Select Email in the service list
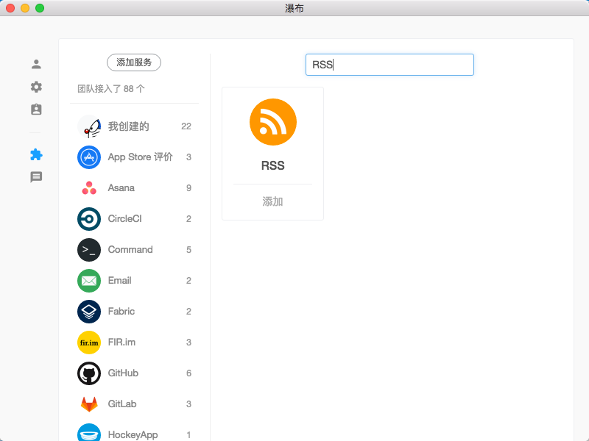This screenshot has height=441, width=589. click(134, 281)
